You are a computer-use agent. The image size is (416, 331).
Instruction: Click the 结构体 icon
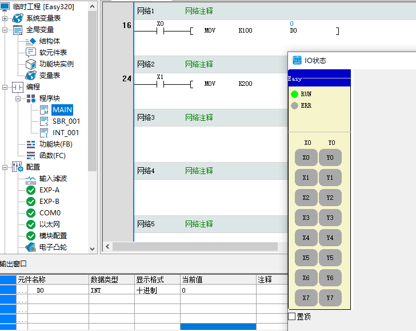(31, 41)
